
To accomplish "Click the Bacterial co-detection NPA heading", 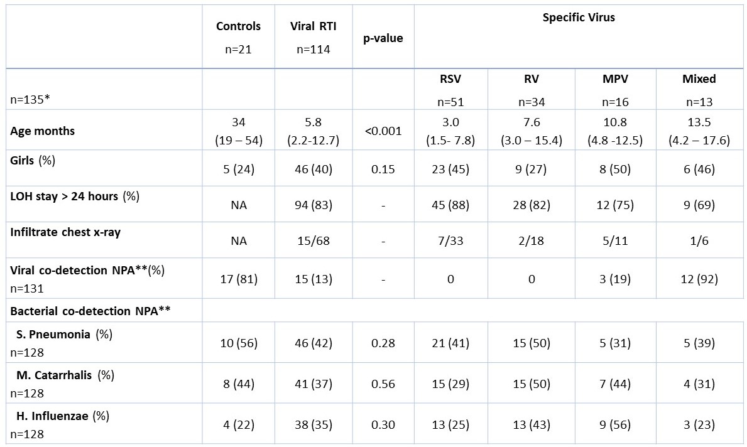I will coord(90,311).
